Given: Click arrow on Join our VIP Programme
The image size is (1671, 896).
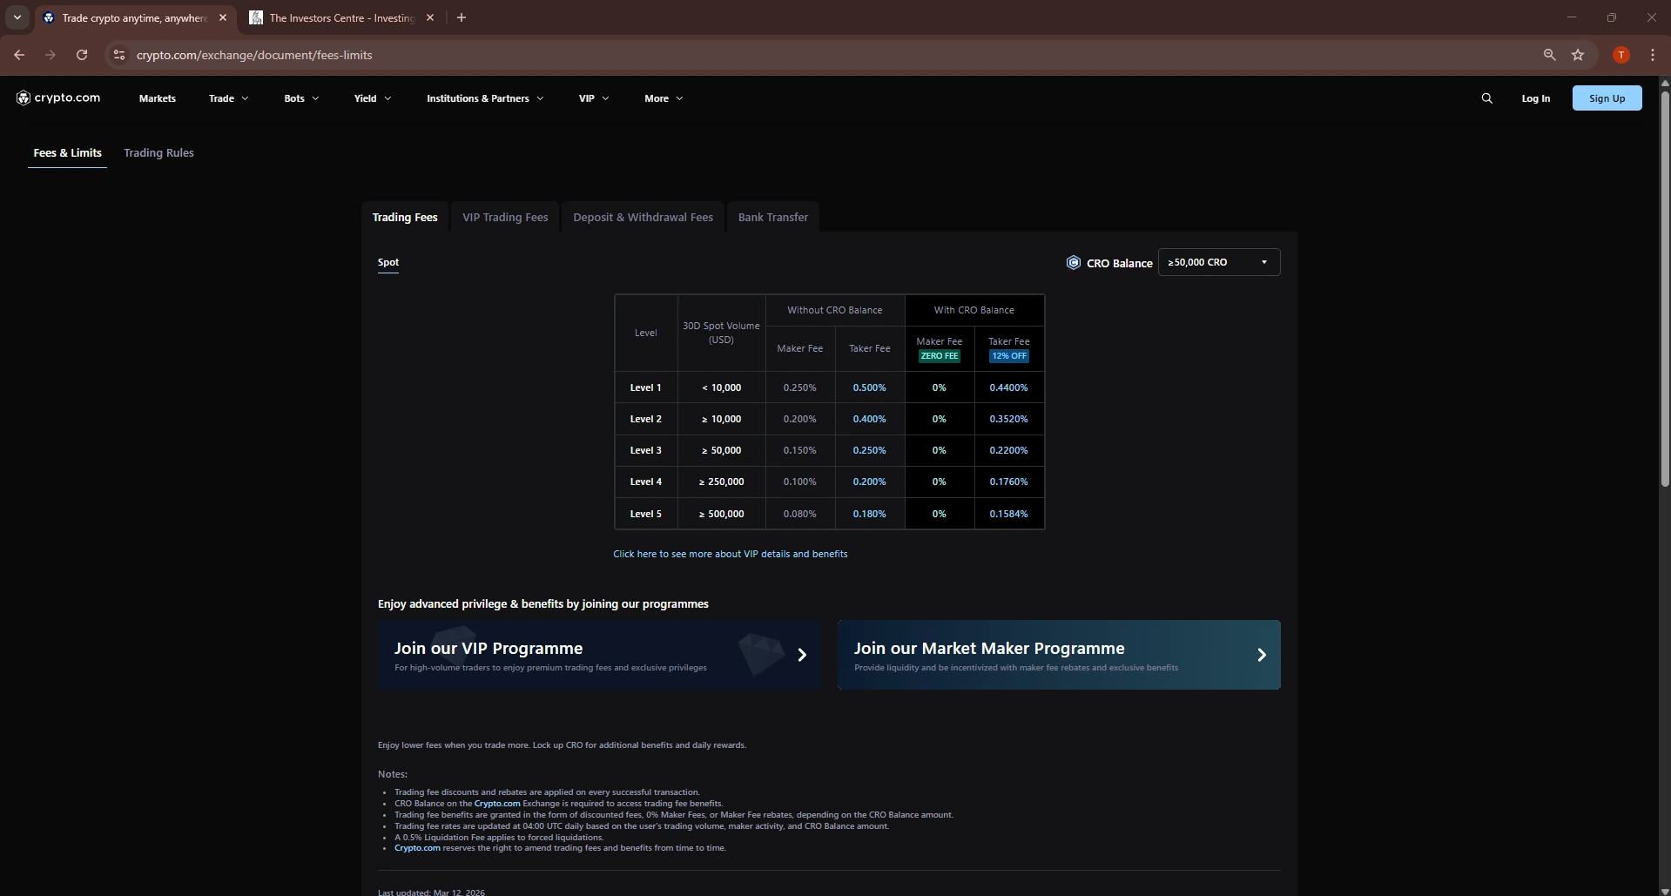Looking at the screenshot, I should 802,655.
